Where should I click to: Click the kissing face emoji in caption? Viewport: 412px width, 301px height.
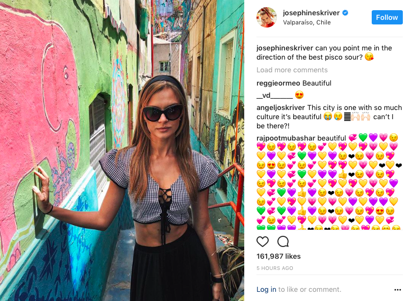click(369, 57)
